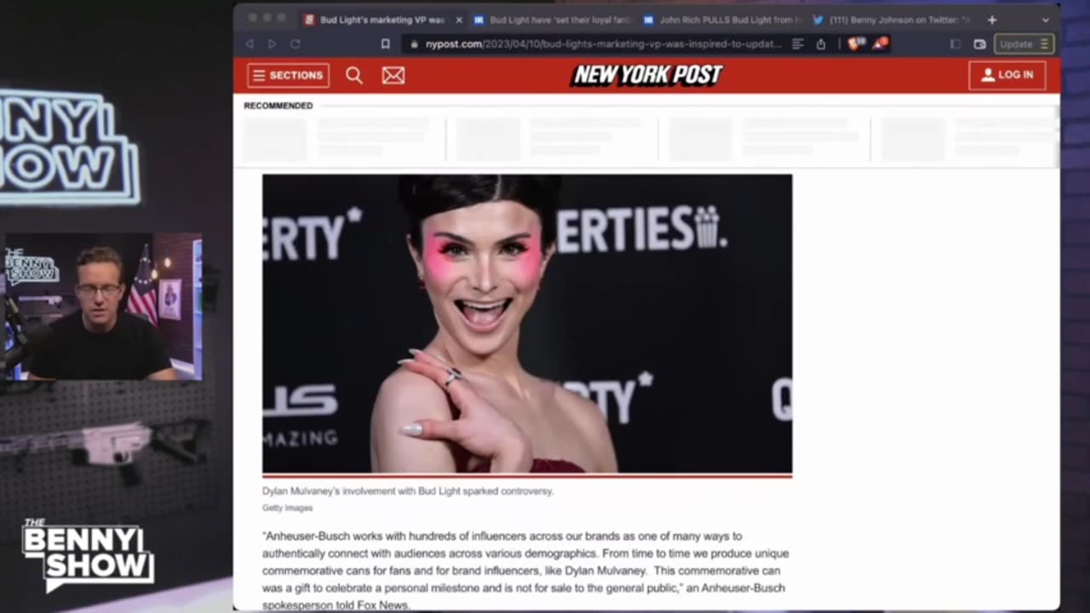This screenshot has height=613, width=1090.
Task: Open the Brave wallet icon
Action: pos(980,43)
